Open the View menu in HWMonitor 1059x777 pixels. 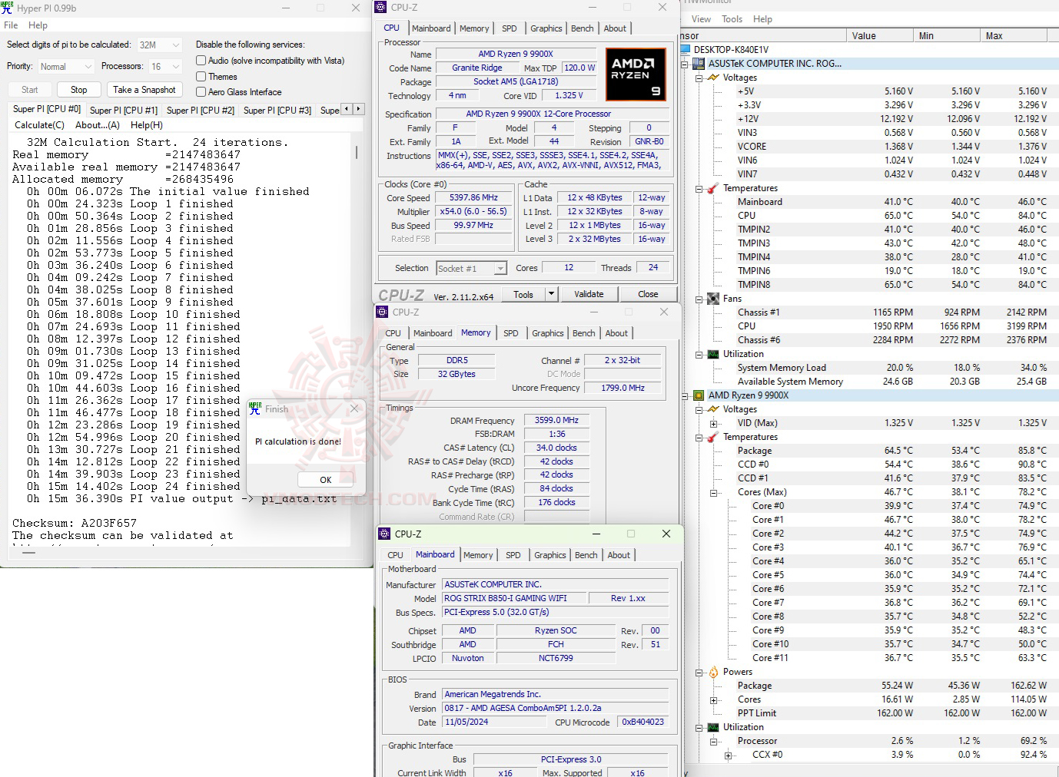click(701, 19)
